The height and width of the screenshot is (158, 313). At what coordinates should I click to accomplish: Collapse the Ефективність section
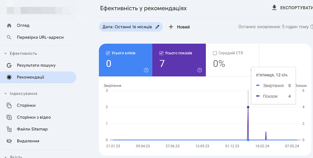(x=6, y=54)
